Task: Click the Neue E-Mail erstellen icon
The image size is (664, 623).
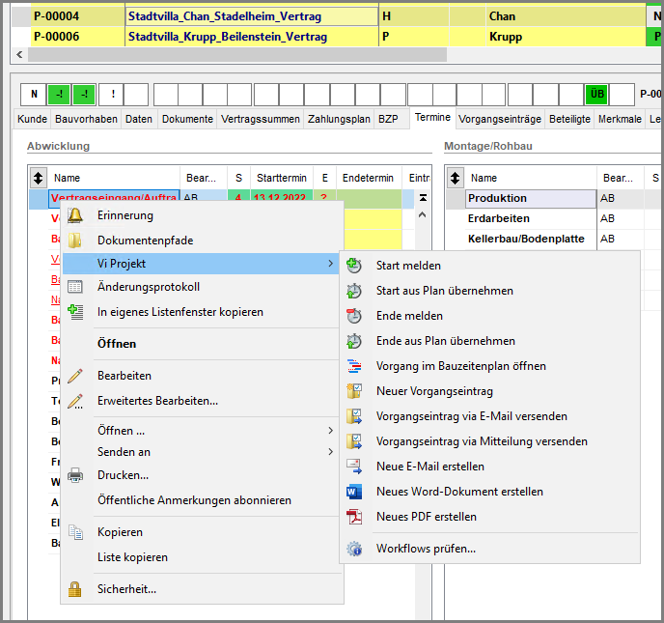Action: point(354,467)
